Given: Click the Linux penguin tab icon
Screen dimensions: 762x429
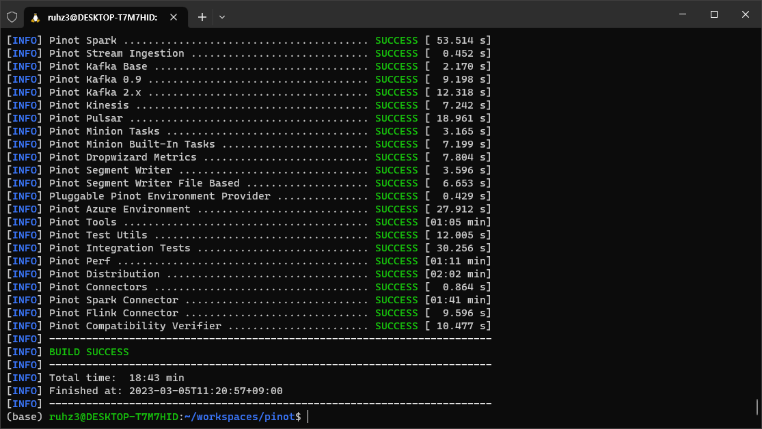Looking at the screenshot, I should (36, 18).
